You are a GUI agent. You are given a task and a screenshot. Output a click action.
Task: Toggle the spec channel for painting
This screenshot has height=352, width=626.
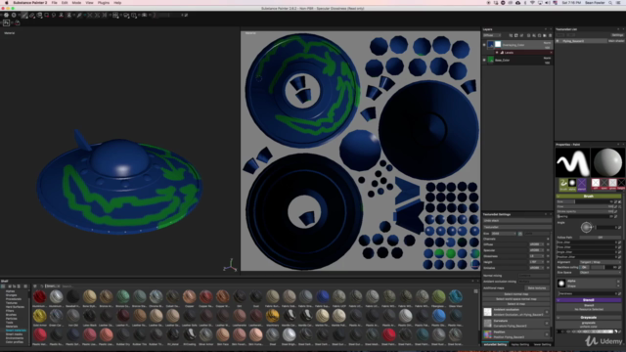click(x=604, y=184)
